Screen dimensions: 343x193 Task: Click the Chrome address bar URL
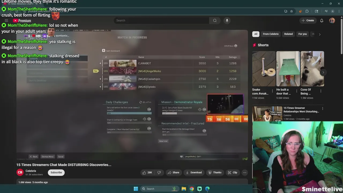[48, 11]
